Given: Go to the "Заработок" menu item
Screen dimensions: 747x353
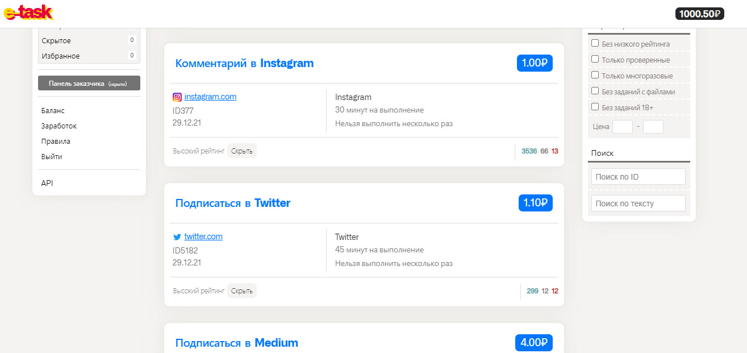Looking at the screenshot, I should [59, 126].
